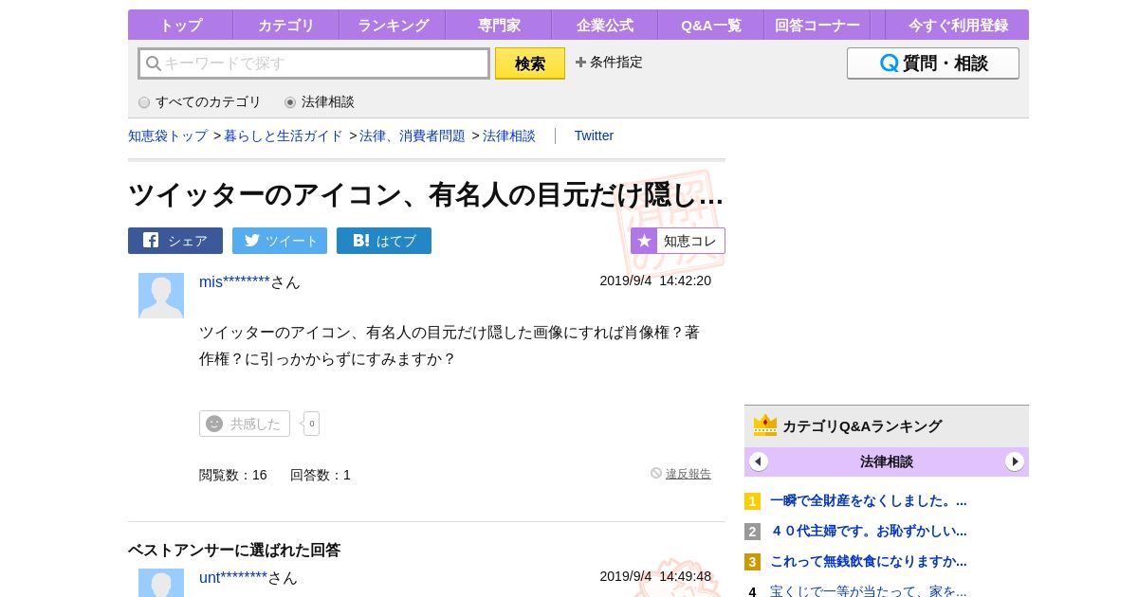Open the 今すぐ利用登録 tab
The height and width of the screenshot is (597, 1138).
[957, 26]
